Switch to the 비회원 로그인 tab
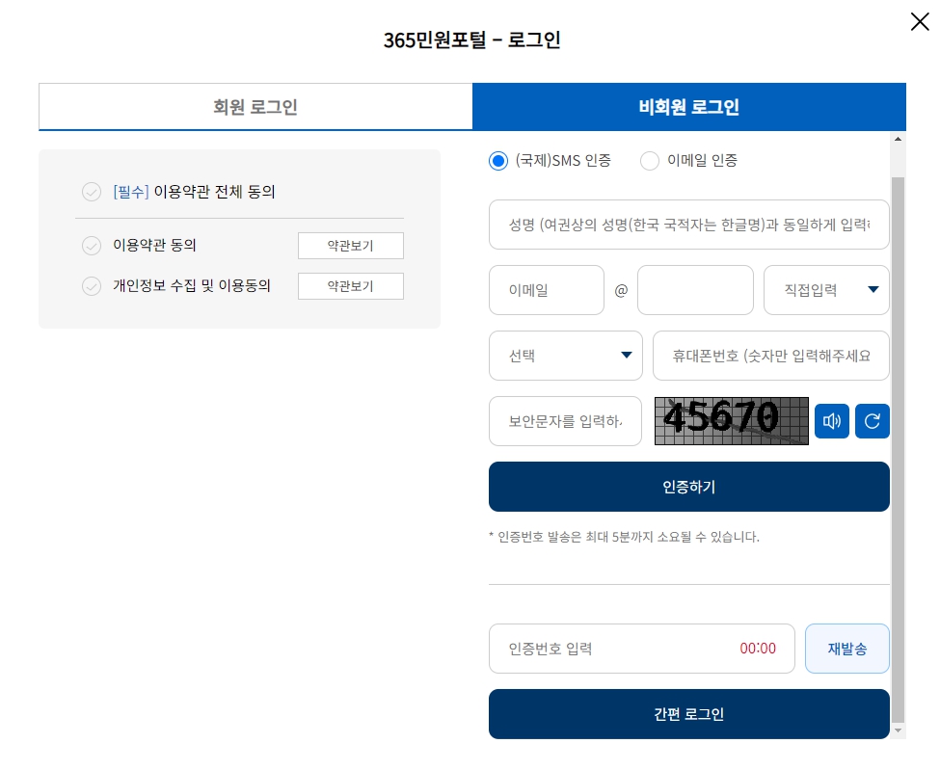The image size is (940, 770). tap(688, 107)
